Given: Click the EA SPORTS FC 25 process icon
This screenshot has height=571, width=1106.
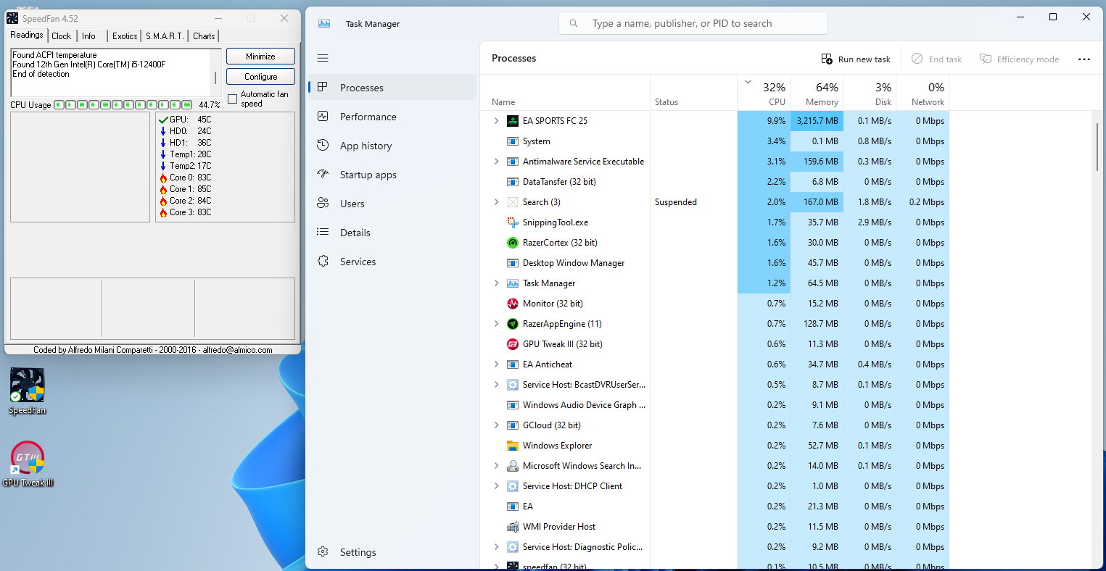Looking at the screenshot, I should tap(512, 121).
